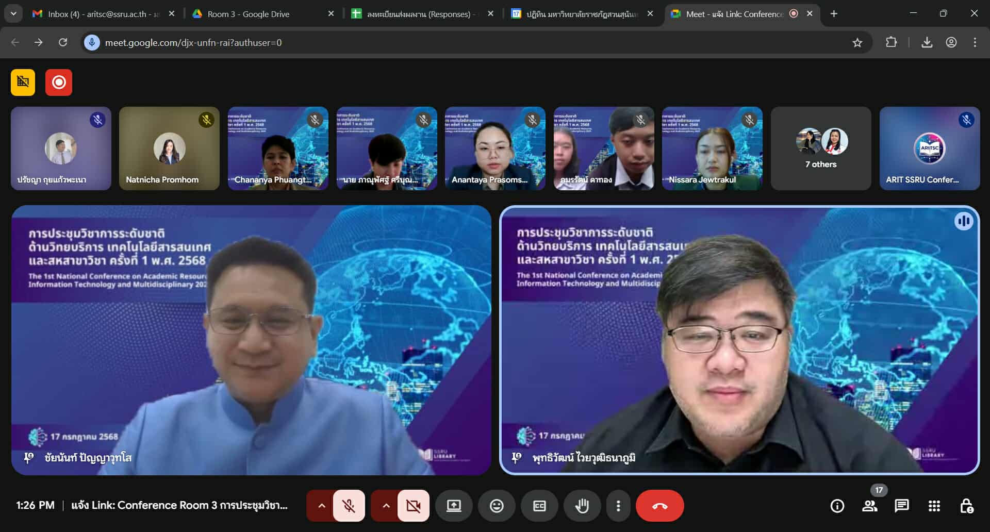Open the meeting details info icon

point(837,506)
